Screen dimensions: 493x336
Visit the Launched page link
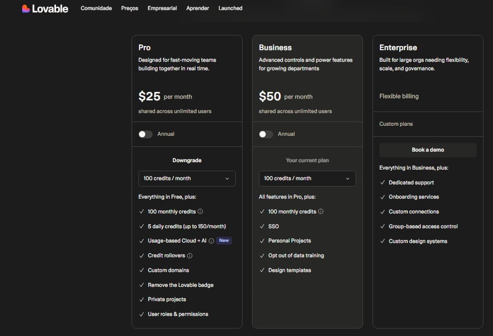point(230,8)
